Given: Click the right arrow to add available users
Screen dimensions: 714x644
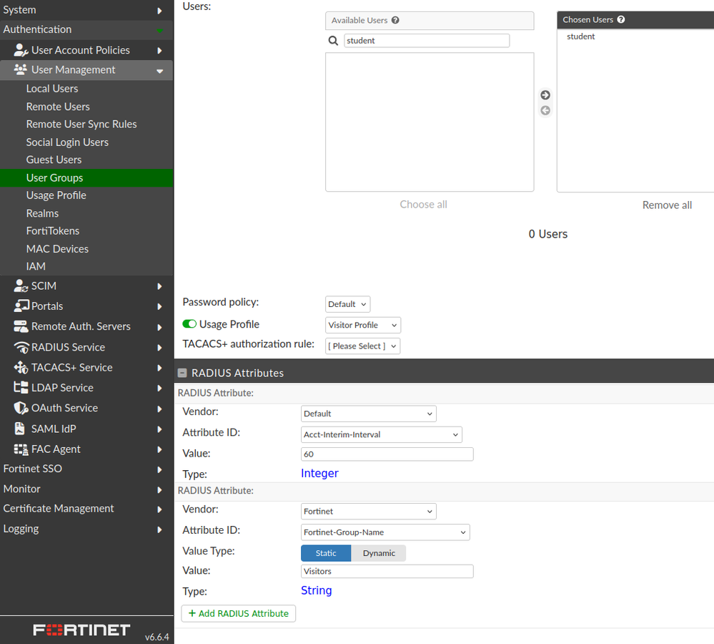Looking at the screenshot, I should tap(545, 94).
